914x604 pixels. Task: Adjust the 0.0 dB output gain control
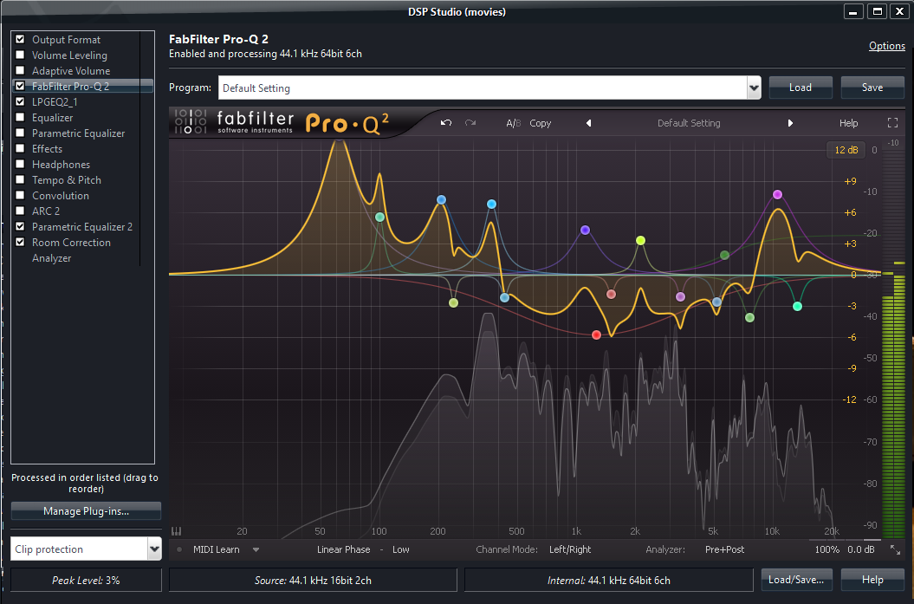pyautogui.click(x=861, y=549)
